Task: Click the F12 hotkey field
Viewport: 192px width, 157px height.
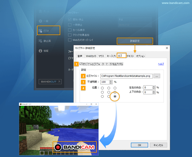Action: click(x=135, y=19)
